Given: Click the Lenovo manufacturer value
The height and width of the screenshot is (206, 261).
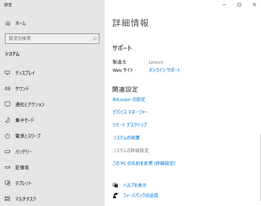Looking at the screenshot, I should click(x=156, y=62).
